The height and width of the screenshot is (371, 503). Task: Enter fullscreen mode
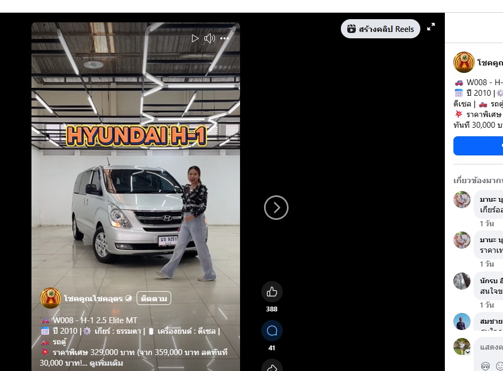[x=431, y=27]
